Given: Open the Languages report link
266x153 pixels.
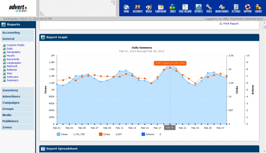Looking at the screenshot, I should [x=14, y=63].
